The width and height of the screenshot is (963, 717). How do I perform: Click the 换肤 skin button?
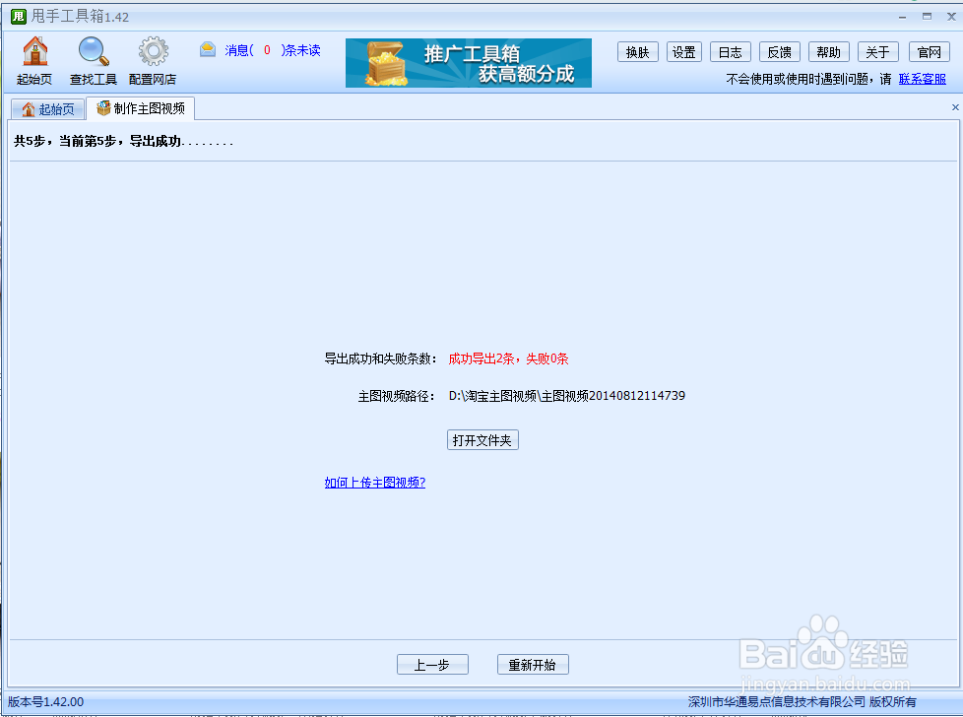[x=637, y=51]
